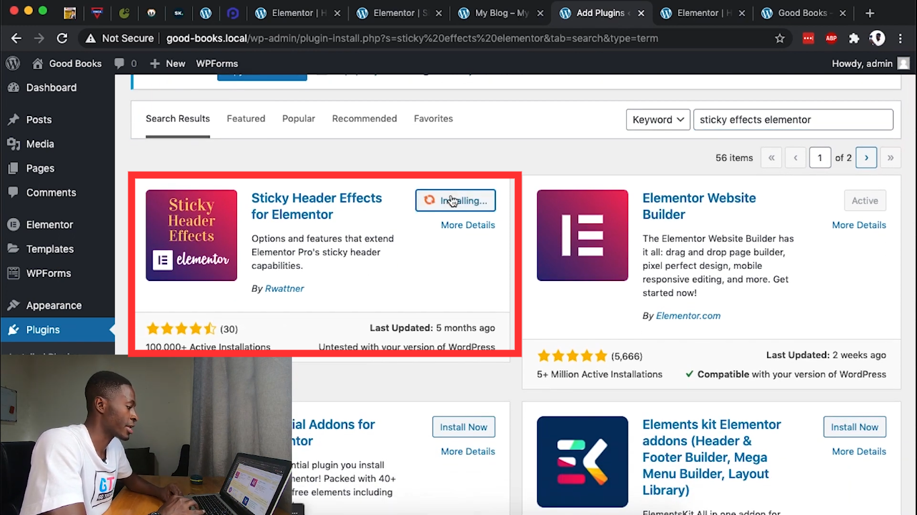The image size is (917, 515).
Task: Open the red extension icon in the toolbar
Action: click(808, 38)
